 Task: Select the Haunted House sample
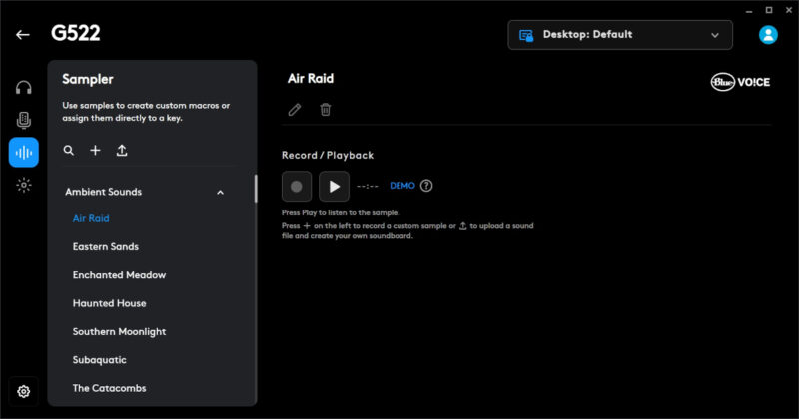(x=110, y=303)
